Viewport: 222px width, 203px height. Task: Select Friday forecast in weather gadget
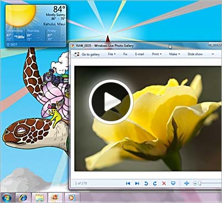(x=56, y=35)
